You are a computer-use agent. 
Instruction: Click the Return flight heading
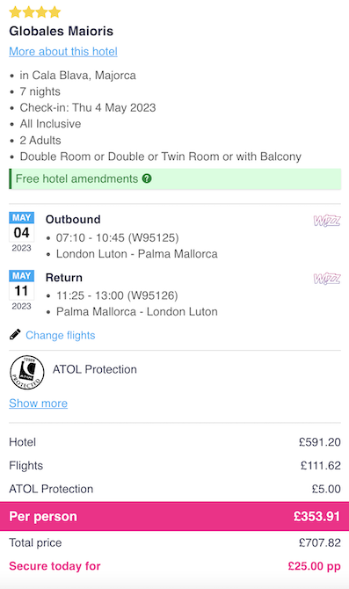point(64,278)
